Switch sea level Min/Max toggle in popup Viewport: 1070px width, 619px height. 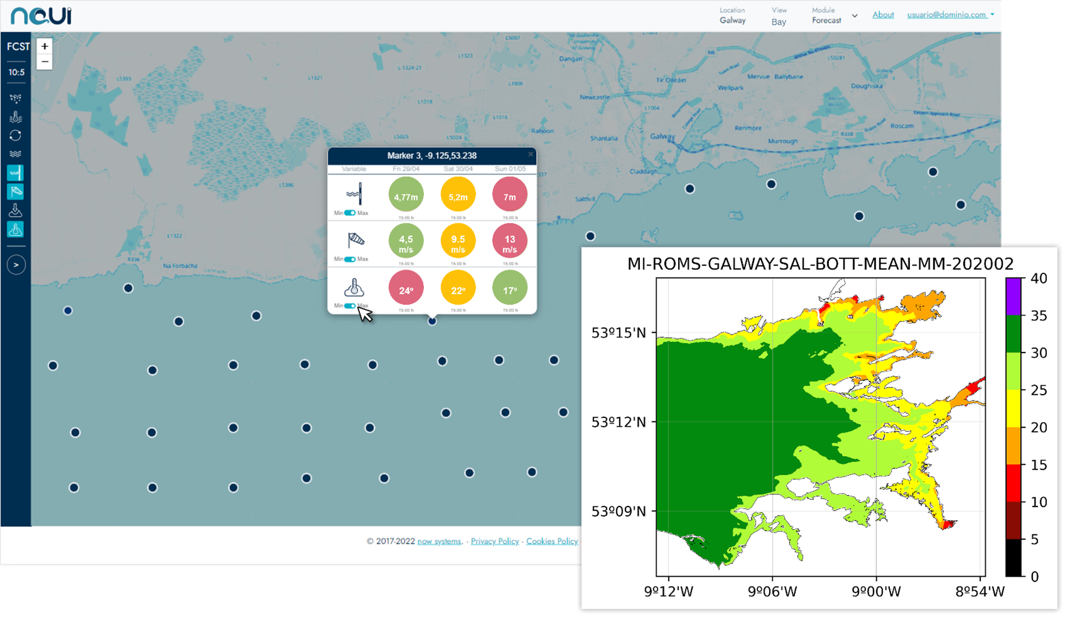pos(350,213)
